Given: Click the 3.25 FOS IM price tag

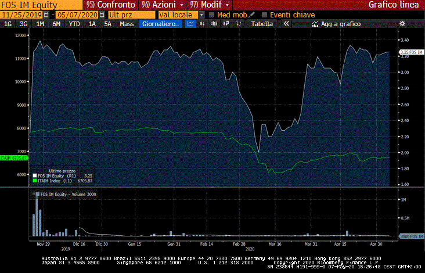Looking at the screenshot, I should 410,53.
